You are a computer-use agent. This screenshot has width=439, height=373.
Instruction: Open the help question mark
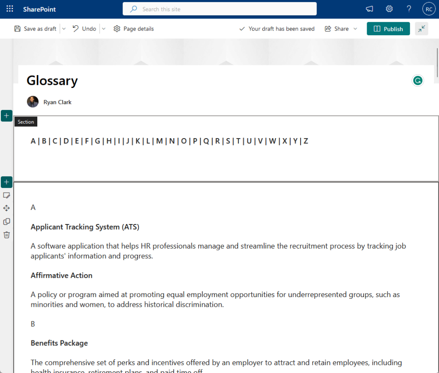click(409, 9)
